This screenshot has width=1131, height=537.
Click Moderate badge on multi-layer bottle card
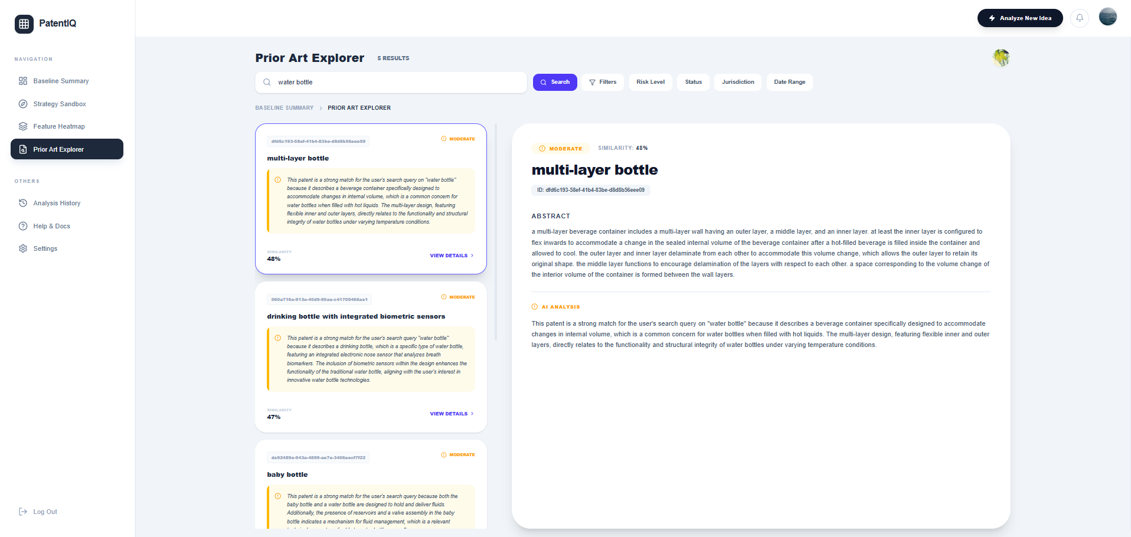458,139
